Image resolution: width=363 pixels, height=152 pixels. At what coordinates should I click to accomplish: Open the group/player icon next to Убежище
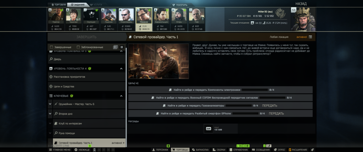point(94,150)
